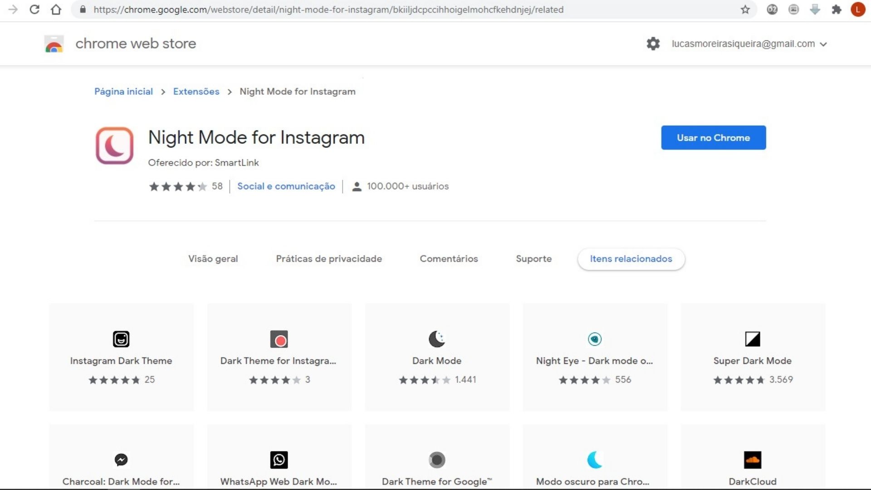Viewport: 871px width, 490px height.
Task: Click the lock icon in address bar
Action: (83, 10)
